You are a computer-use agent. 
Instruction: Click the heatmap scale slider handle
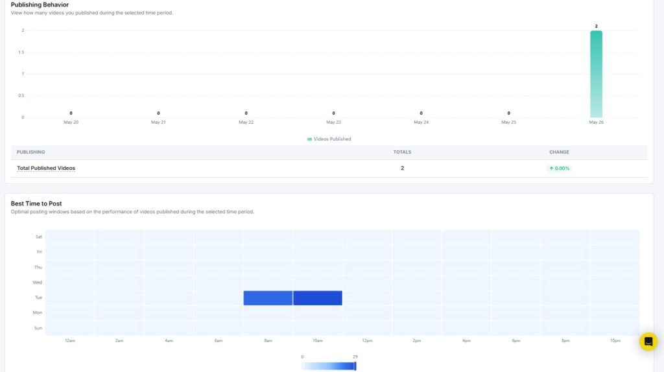(355, 366)
